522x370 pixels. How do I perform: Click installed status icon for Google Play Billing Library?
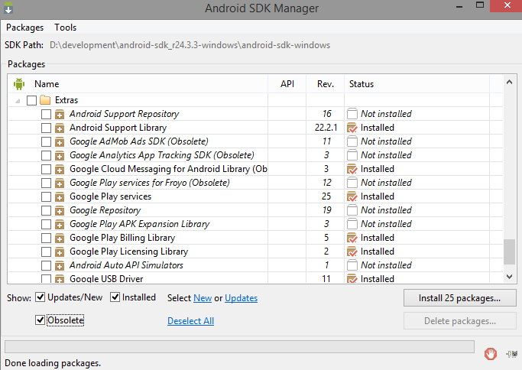click(x=352, y=238)
